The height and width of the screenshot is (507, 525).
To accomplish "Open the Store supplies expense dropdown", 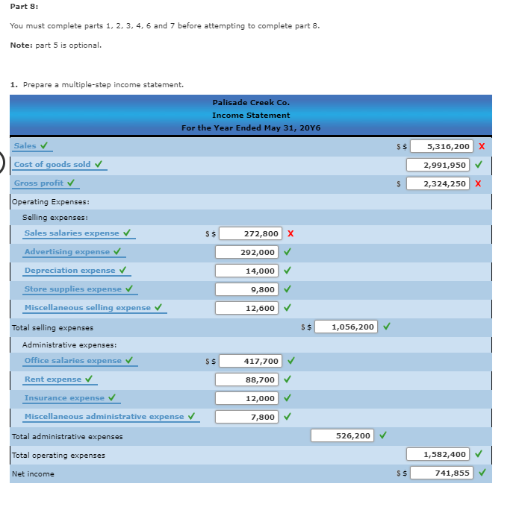I will [80, 289].
